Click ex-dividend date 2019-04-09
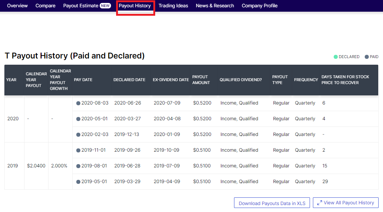This screenshot has width=383, height=212. pyautogui.click(x=167, y=181)
